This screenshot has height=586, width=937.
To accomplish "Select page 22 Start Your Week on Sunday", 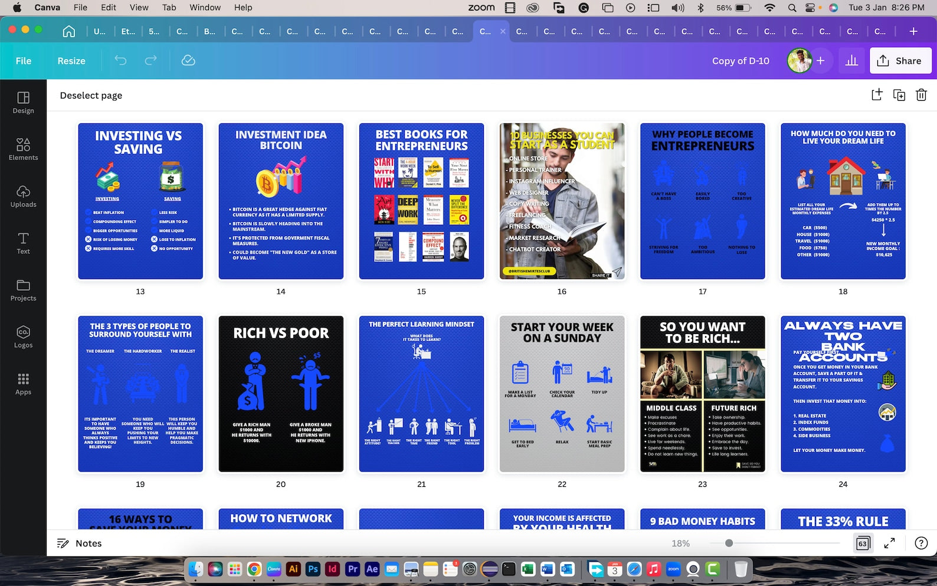I will pos(562,394).
